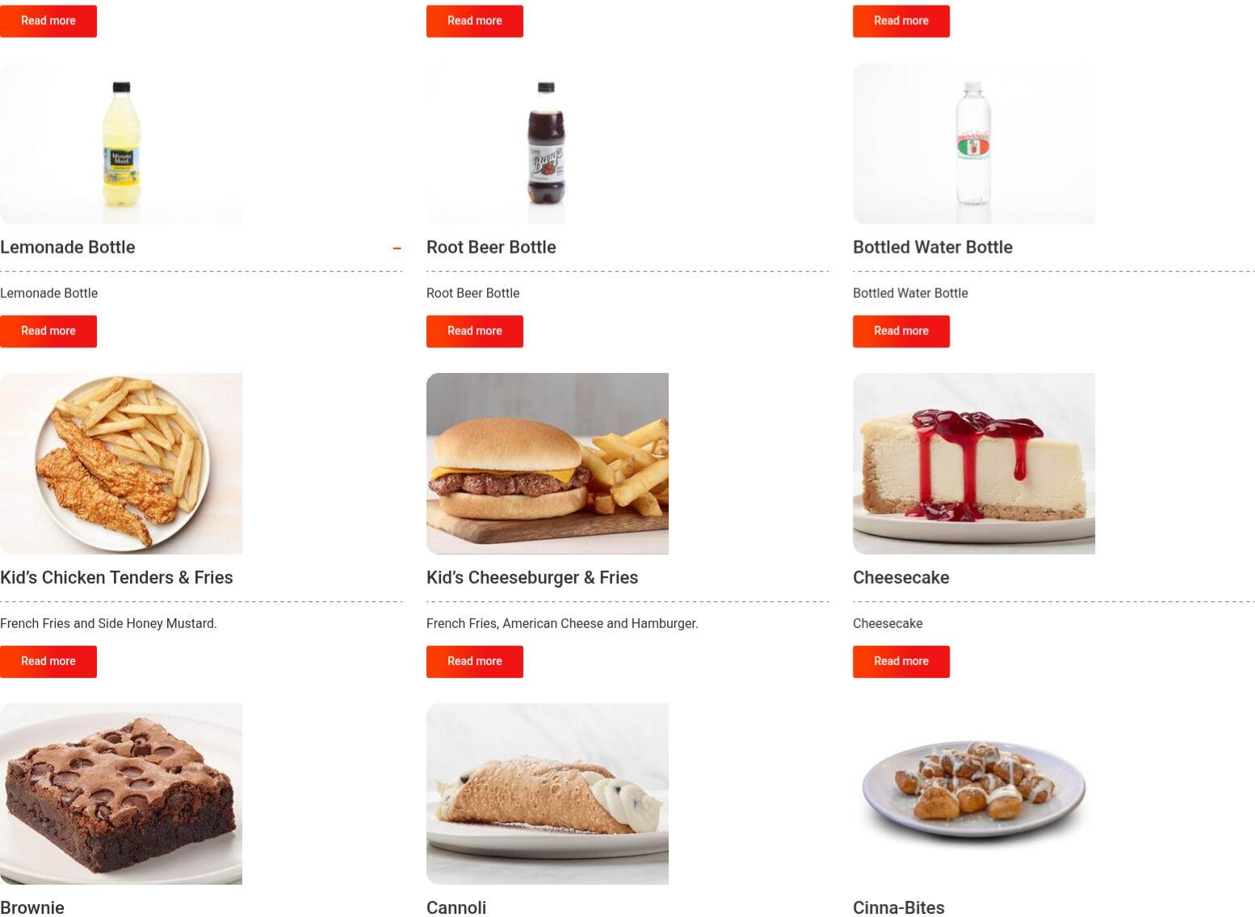This screenshot has width=1255, height=917.
Task: Click Read more under Lemonade Bottle
Action: coord(48,331)
